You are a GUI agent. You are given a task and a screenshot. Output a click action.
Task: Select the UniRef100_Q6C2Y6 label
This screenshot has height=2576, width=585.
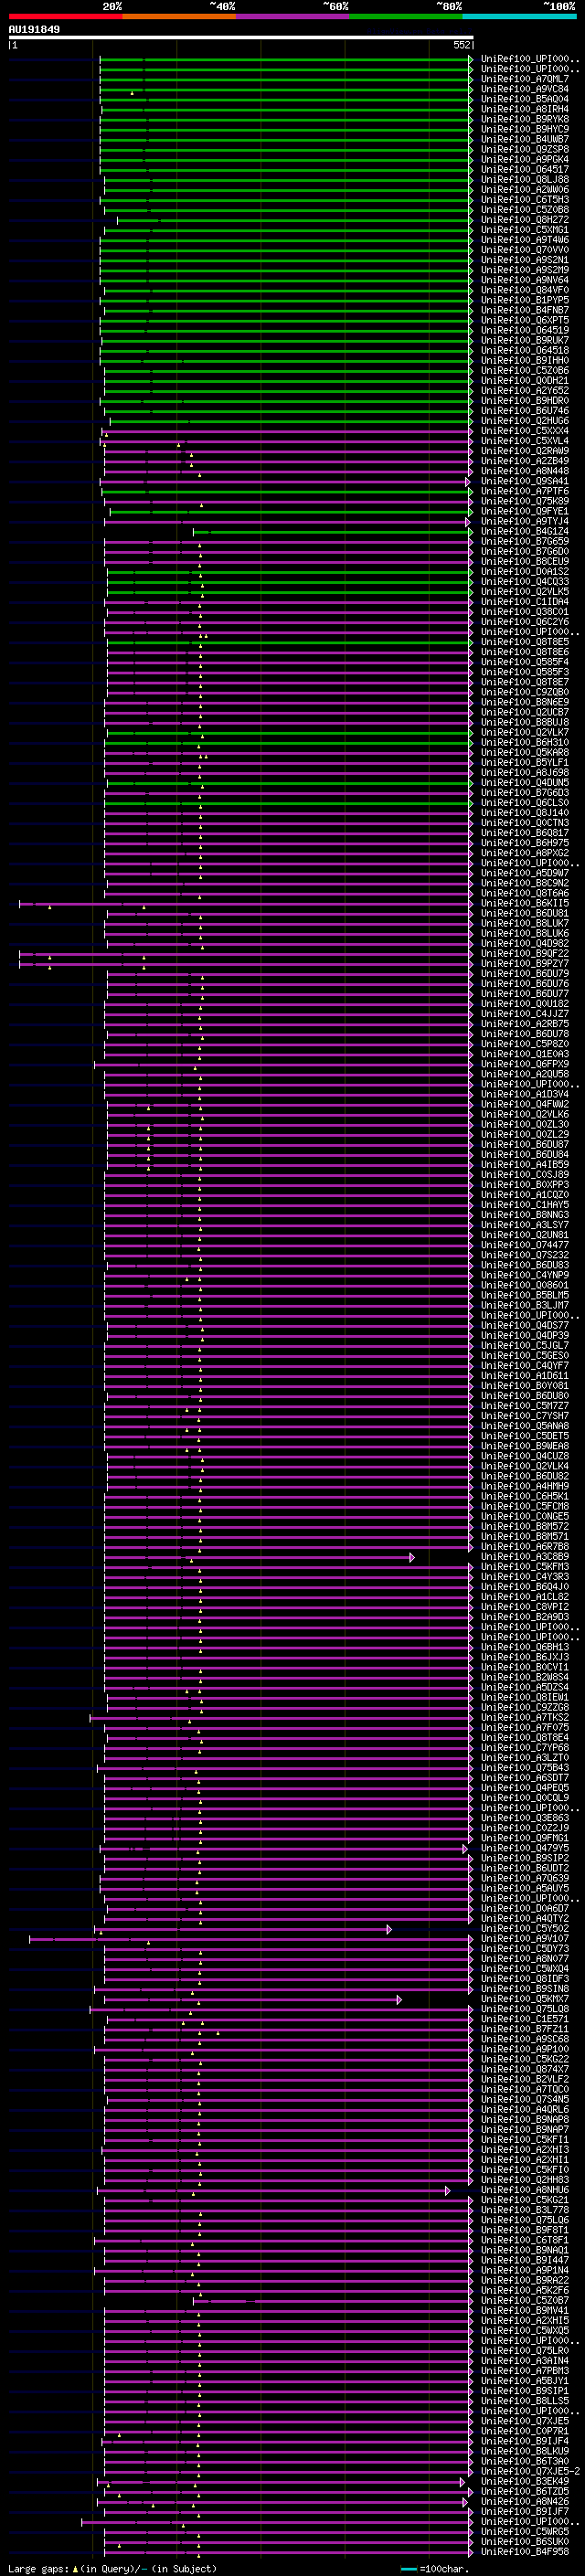tap(525, 622)
